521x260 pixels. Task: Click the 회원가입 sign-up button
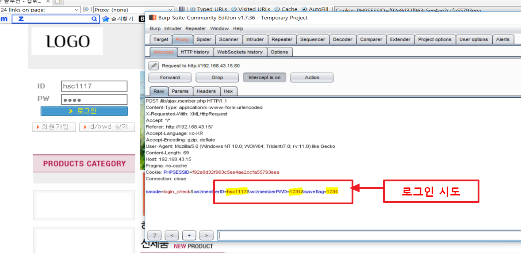pyautogui.click(x=54, y=127)
